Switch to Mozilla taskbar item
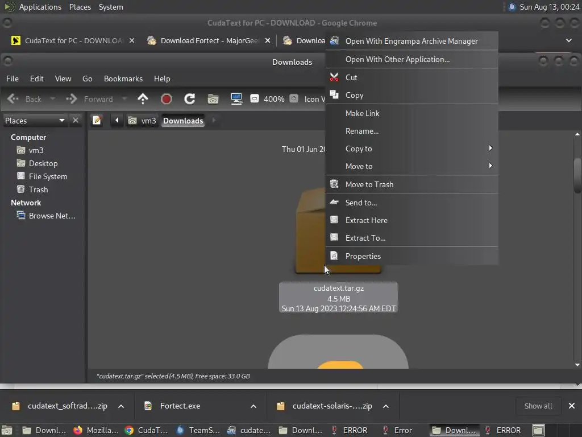The width and height of the screenshot is (582, 437). [x=96, y=430]
